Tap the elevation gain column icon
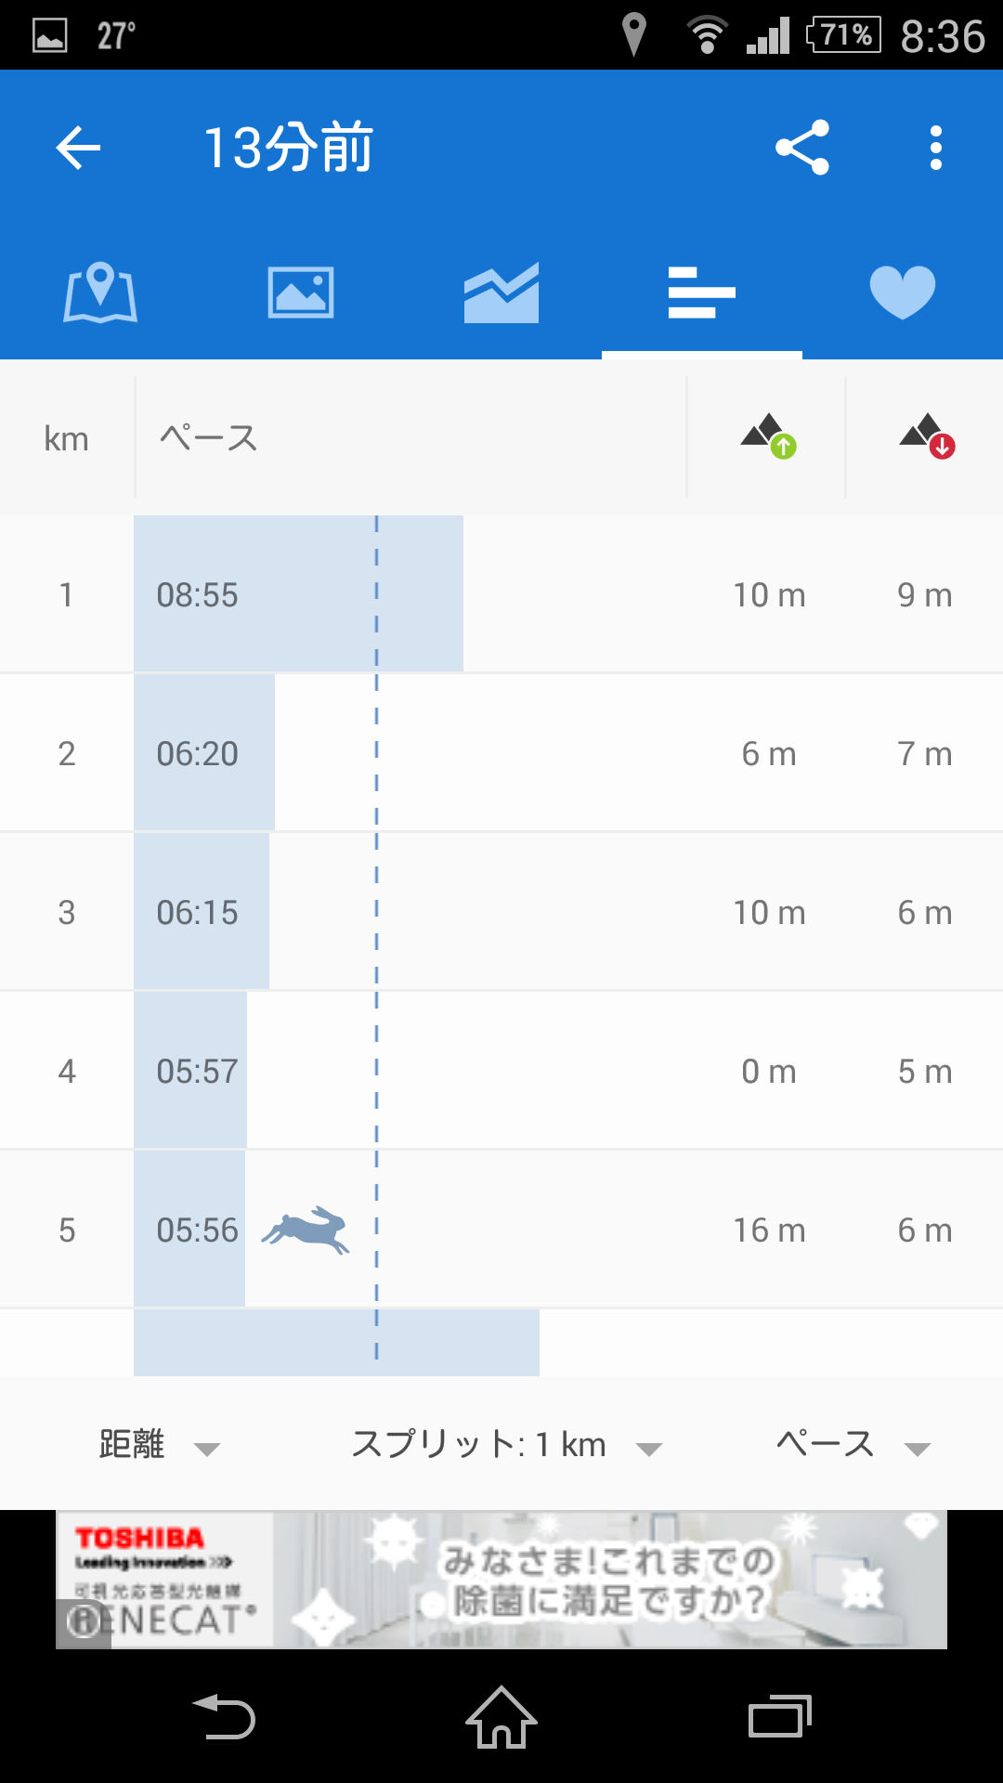The width and height of the screenshot is (1003, 1783). point(769,436)
